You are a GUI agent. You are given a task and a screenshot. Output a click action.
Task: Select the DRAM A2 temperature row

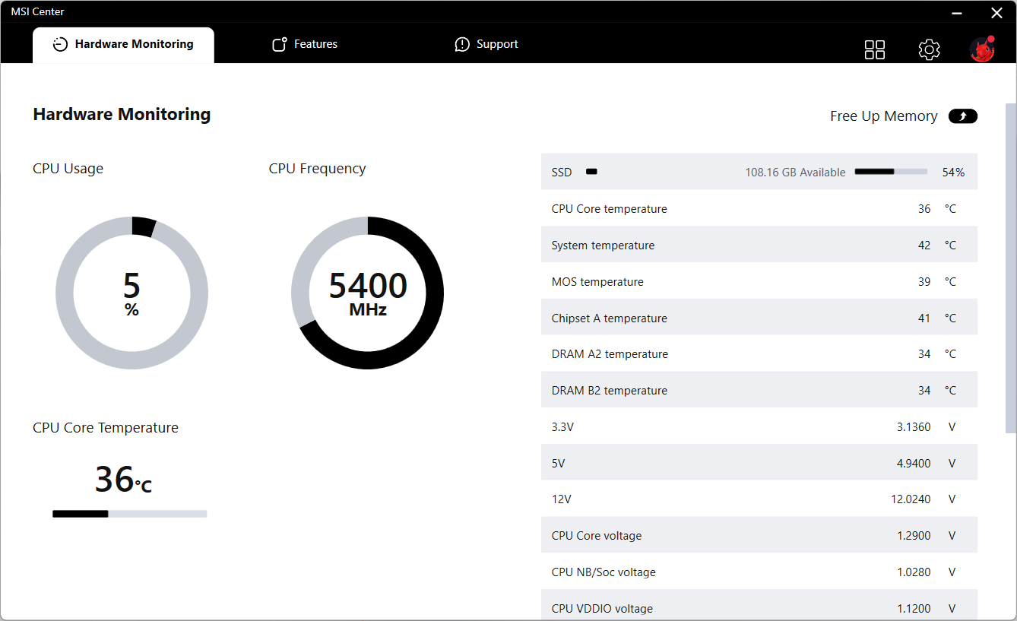pos(759,354)
